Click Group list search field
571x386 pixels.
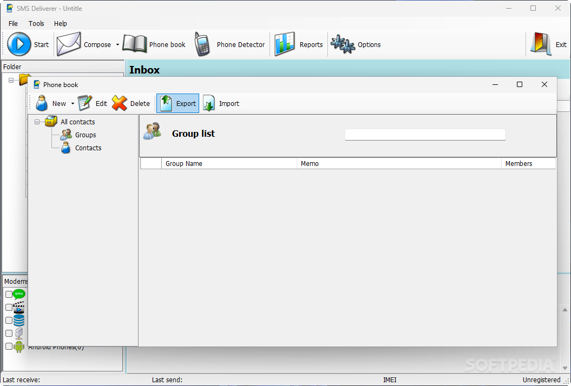tap(425, 135)
